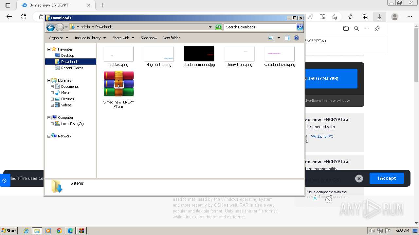Viewport: 419px width, 235px height.
Task: Open the view options dropdown arrow
Action: tap(279, 38)
